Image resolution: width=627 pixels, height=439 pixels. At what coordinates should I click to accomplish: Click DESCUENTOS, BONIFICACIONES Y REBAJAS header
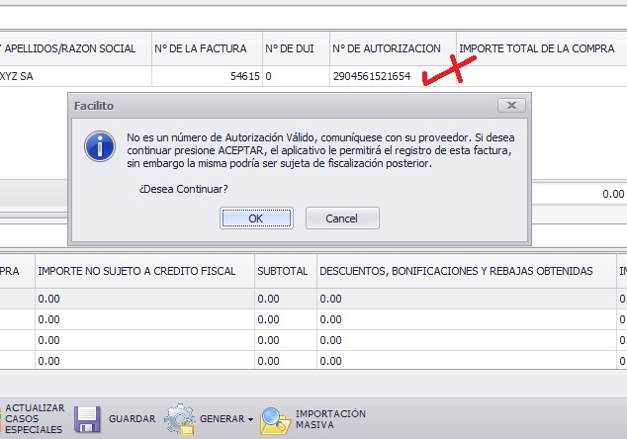[x=455, y=271]
